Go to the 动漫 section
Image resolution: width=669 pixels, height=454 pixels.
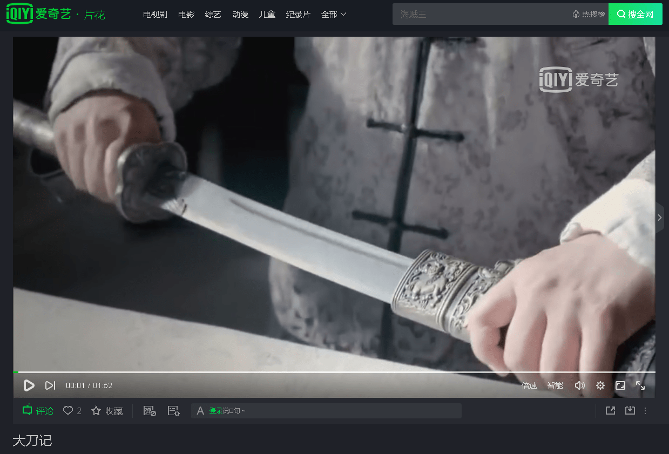[x=240, y=15]
